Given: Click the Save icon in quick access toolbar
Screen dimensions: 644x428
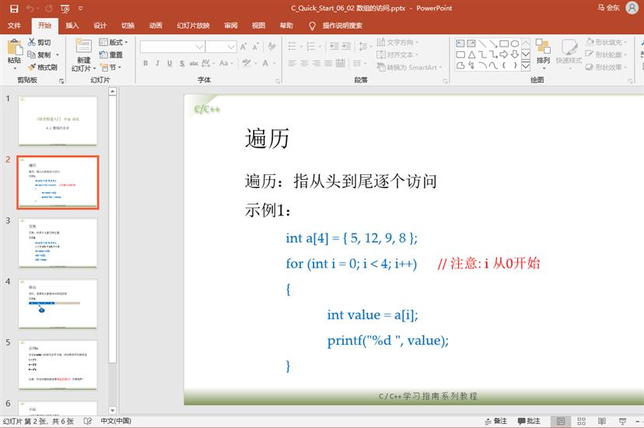Looking at the screenshot, I should (13, 9).
